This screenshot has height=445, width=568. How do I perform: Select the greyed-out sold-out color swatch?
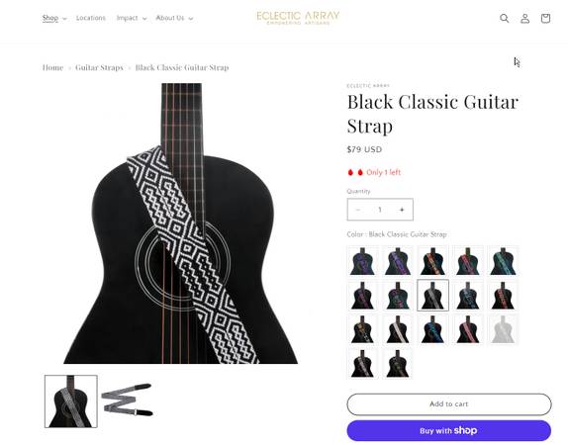pos(503,329)
